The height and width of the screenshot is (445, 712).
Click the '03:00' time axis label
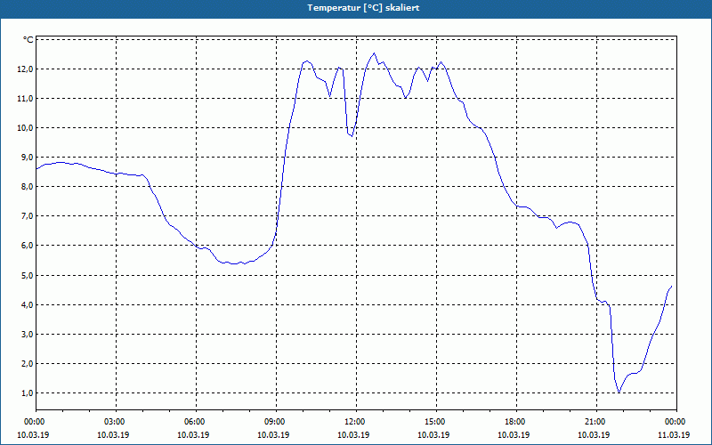117,422
